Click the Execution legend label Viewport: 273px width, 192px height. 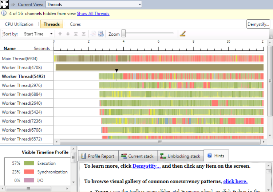click(x=47, y=163)
